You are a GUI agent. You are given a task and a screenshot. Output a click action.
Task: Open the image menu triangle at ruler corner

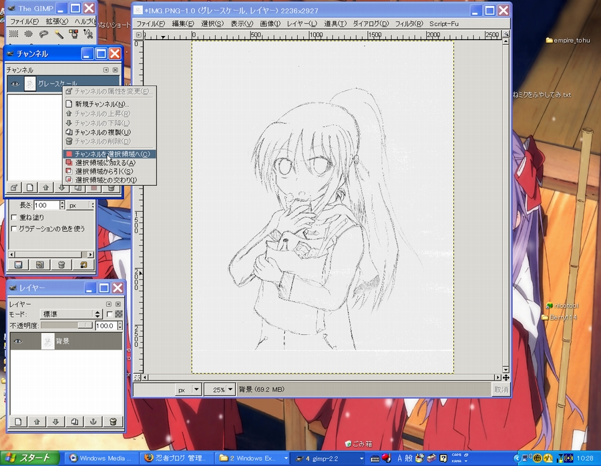[x=138, y=35]
